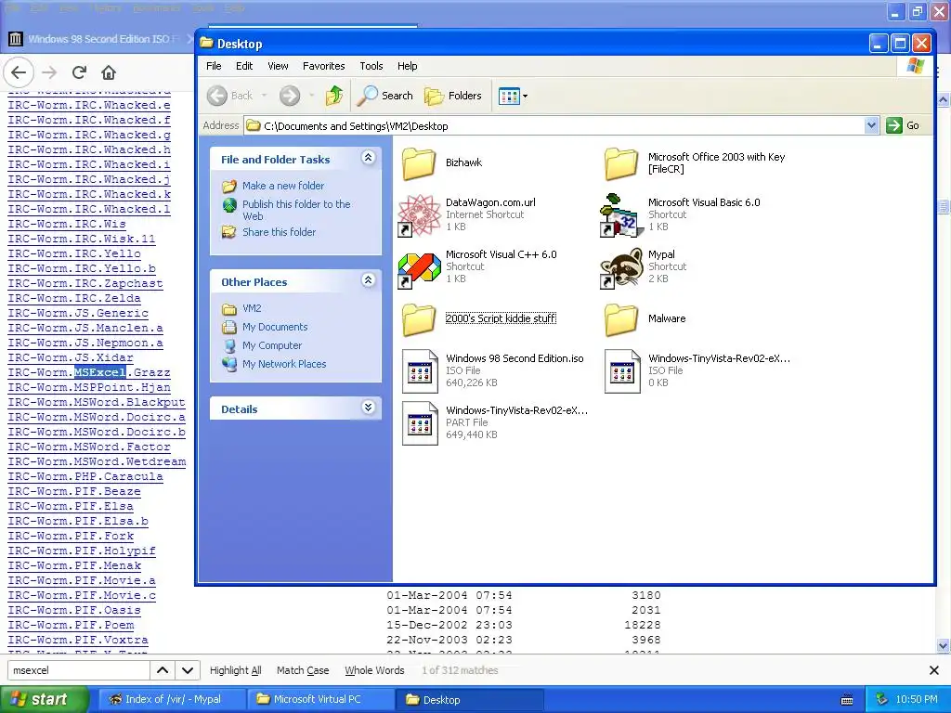Open the Forward button history dropdown arrow
The width and height of the screenshot is (951, 713).
point(312,96)
